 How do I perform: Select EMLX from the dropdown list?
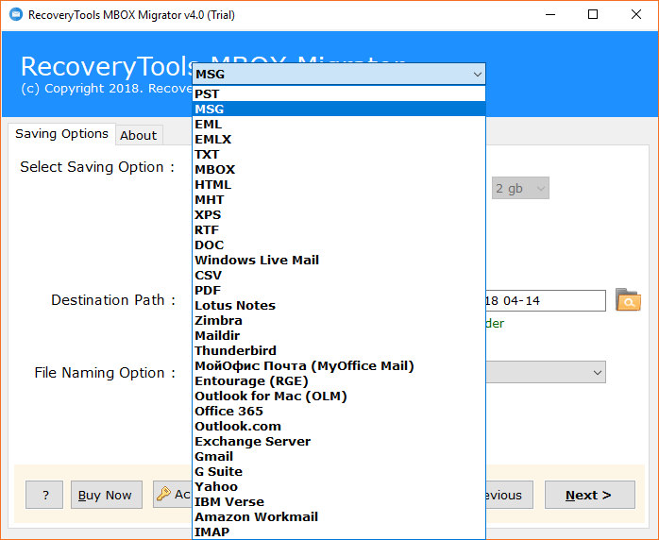(339, 139)
